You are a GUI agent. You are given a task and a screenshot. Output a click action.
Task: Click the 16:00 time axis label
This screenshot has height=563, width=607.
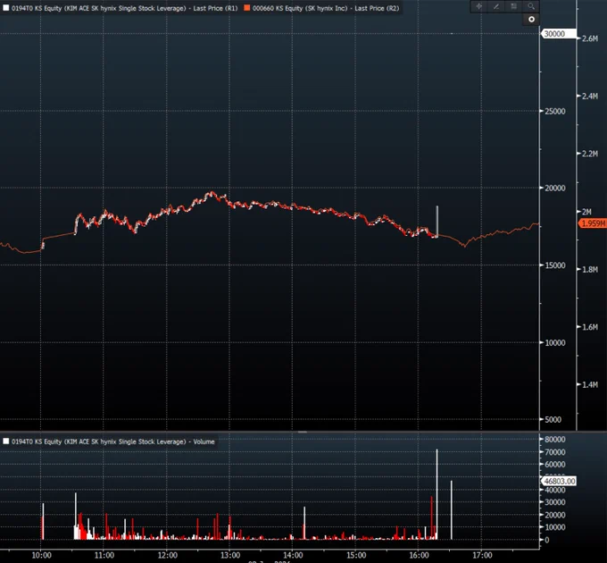(x=419, y=555)
